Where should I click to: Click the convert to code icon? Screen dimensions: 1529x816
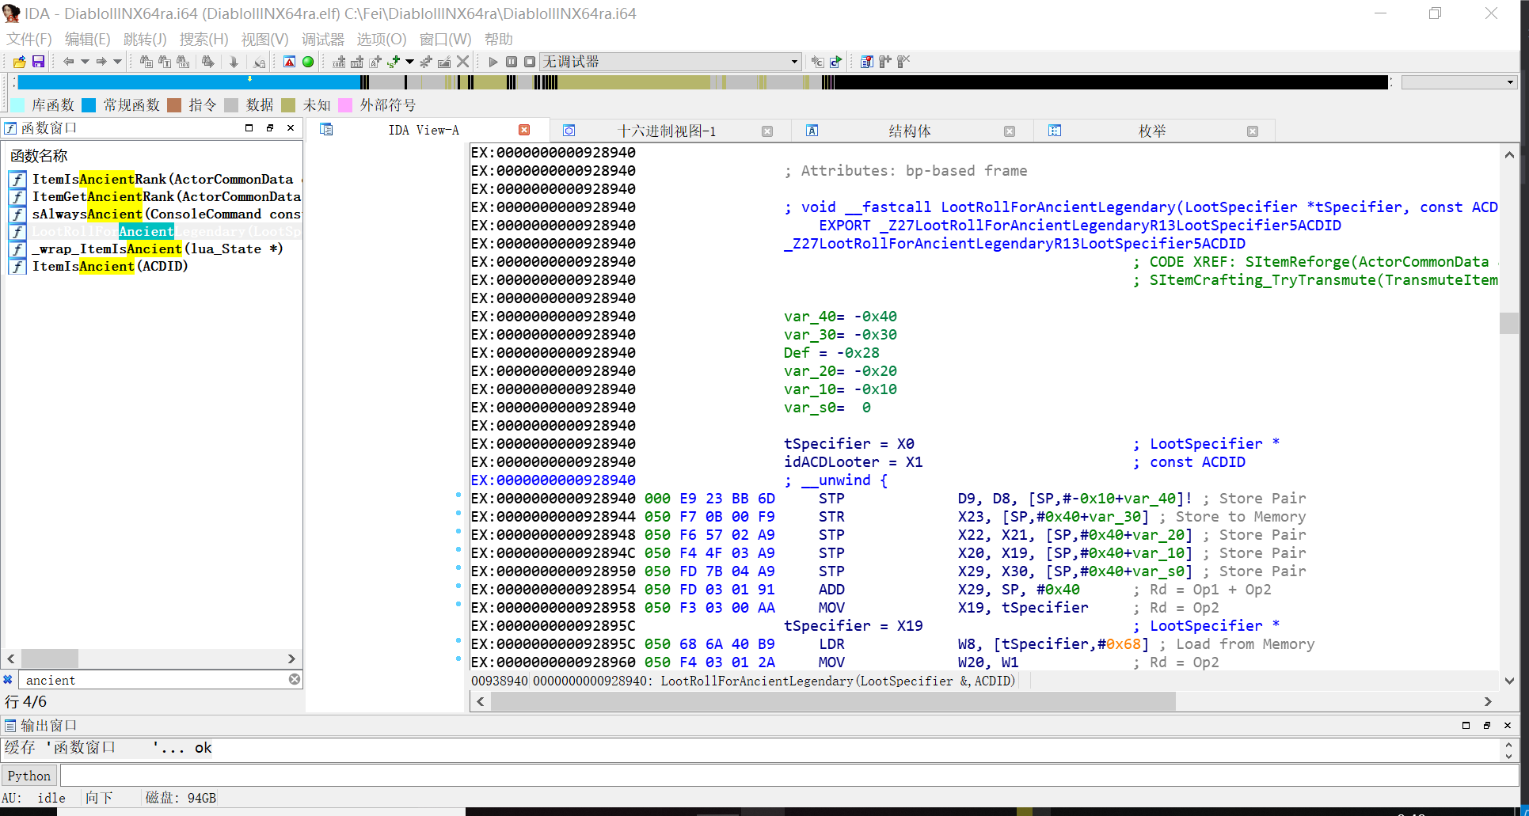pyautogui.click(x=339, y=62)
